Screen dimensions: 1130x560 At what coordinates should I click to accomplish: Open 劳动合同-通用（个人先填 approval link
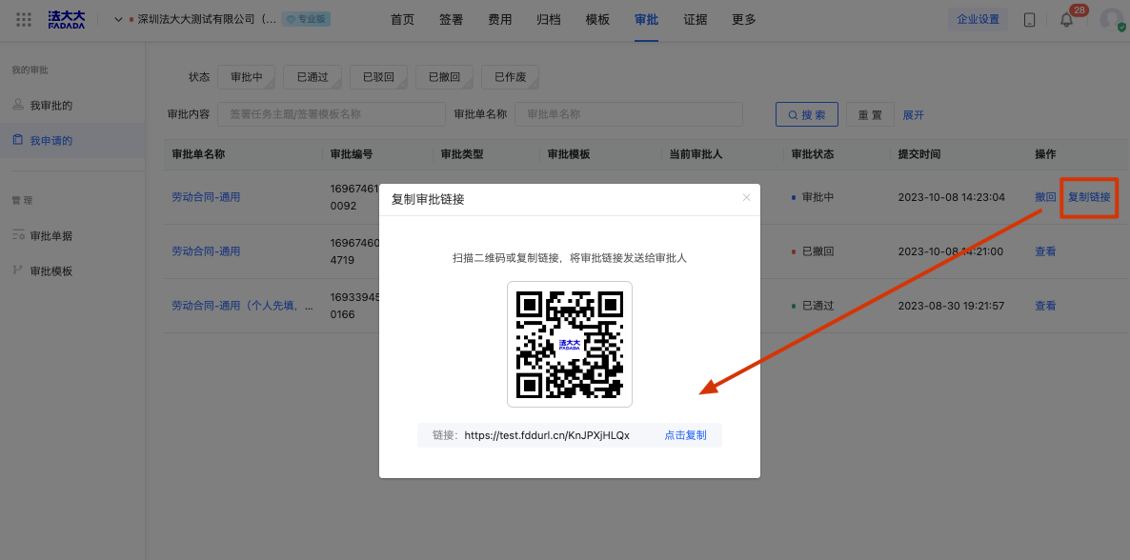(243, 306)
